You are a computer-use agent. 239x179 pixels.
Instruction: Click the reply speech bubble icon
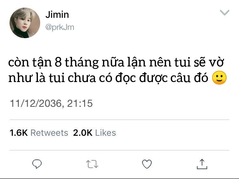click(x=37, y=164)
